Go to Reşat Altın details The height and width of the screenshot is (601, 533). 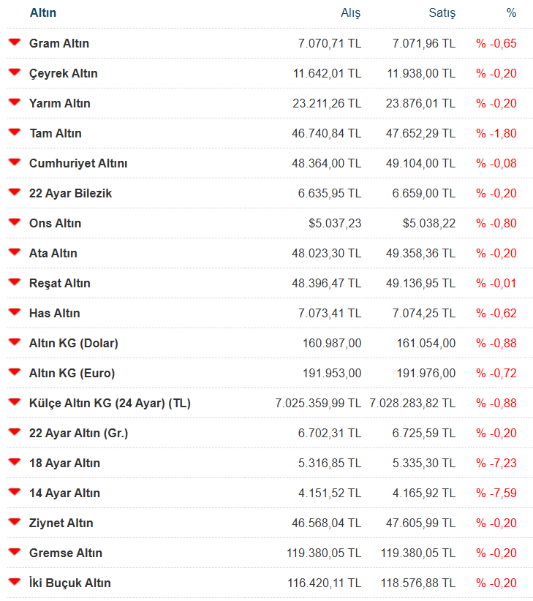(x=59, y=283)
